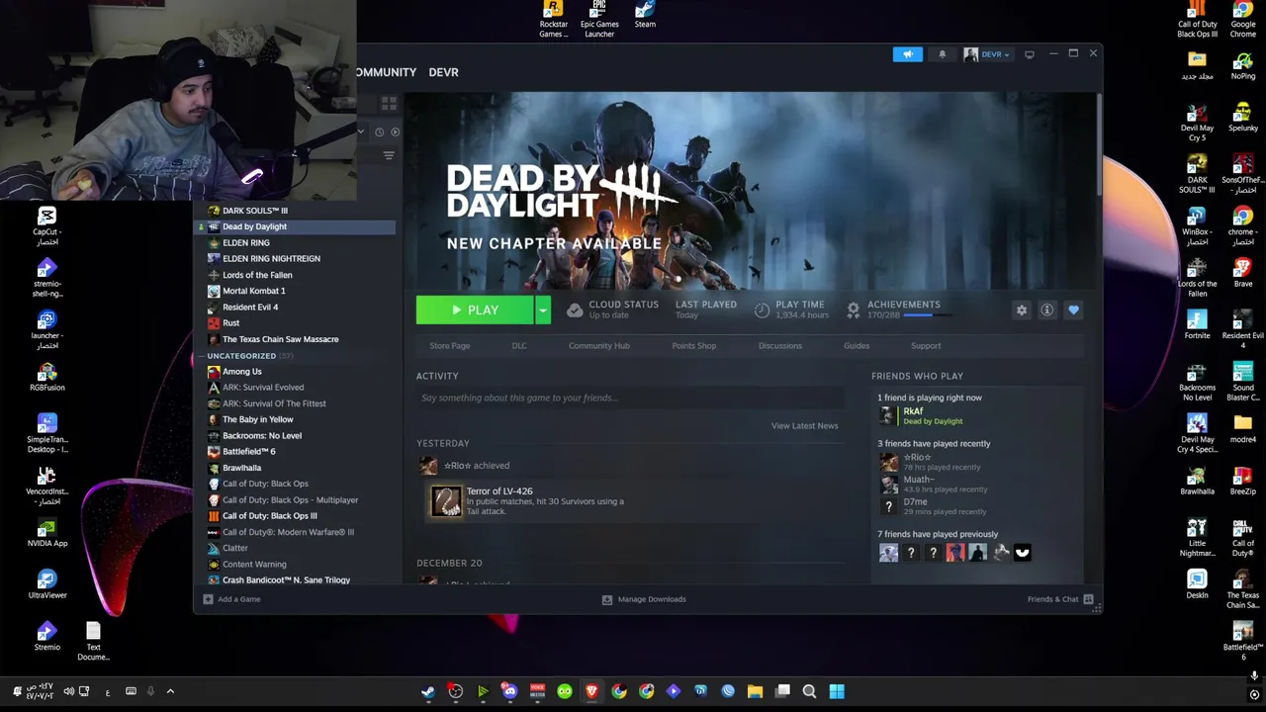Click the activity say-something input field
This screenshot has width=1266, height=712.
point(629,399)
